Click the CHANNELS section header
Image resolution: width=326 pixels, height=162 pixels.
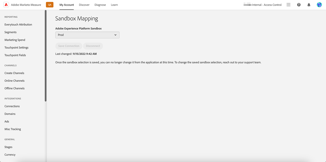10,66
